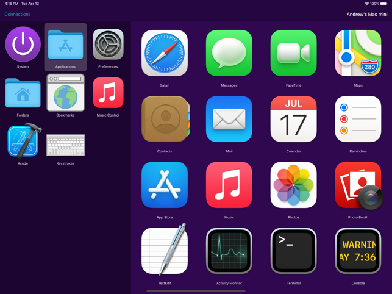The width and height of the screenshot is (392, 294).
Task: Select the Applications folder icon
Action: point(65,45)
